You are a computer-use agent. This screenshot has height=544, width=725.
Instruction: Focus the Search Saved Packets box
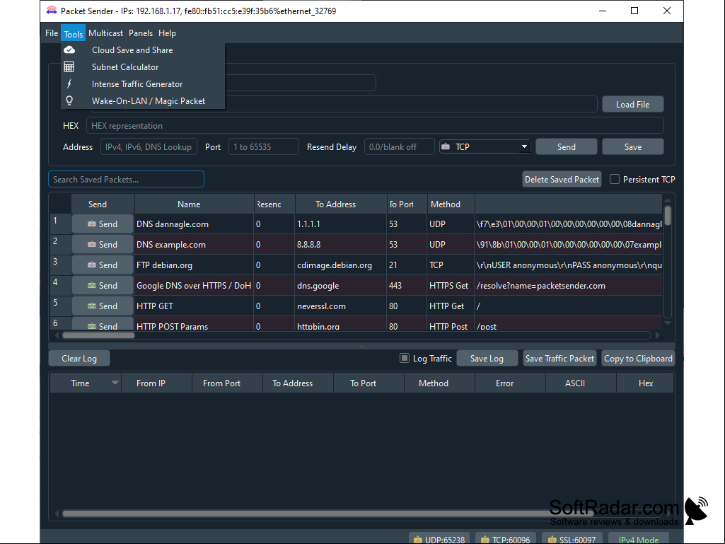(126, 180)
